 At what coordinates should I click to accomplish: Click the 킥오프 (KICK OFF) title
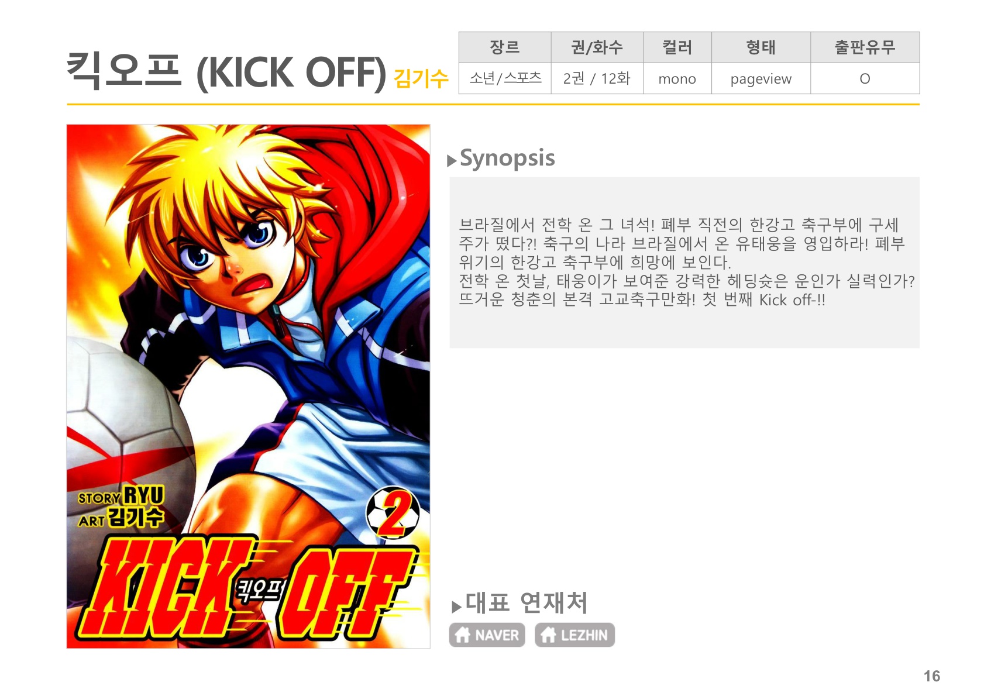226,72
